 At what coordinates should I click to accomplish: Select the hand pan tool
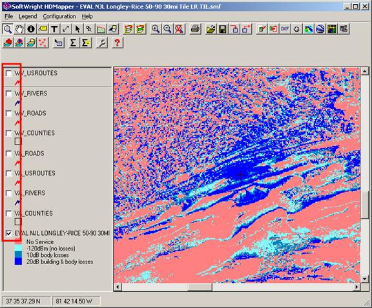click(19, 29)
